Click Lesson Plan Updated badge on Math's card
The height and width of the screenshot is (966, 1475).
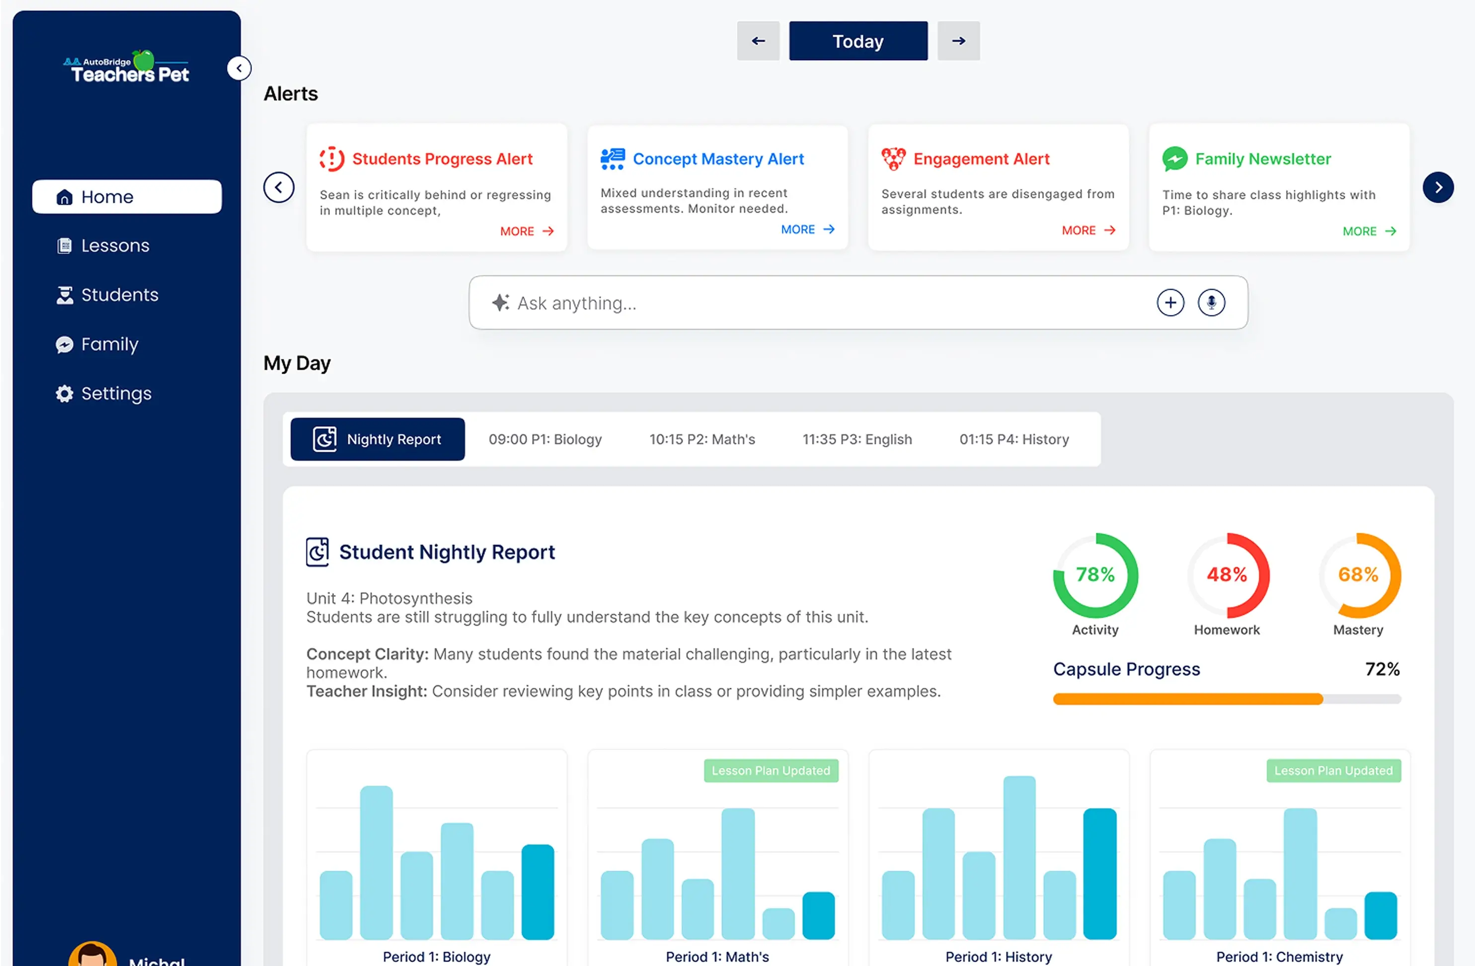click(771, 771)
